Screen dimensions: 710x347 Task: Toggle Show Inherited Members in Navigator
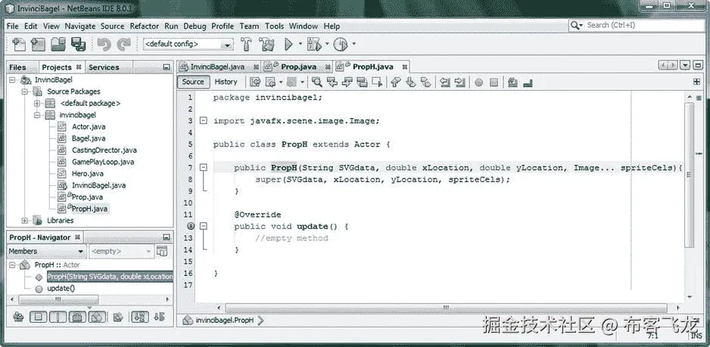(x=19, y=318)
